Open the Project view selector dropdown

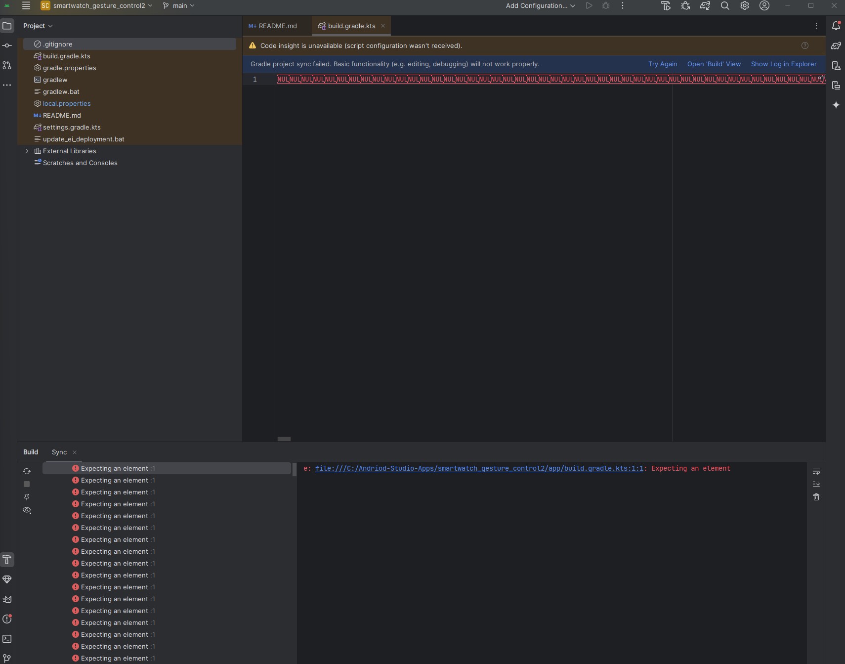38,26
